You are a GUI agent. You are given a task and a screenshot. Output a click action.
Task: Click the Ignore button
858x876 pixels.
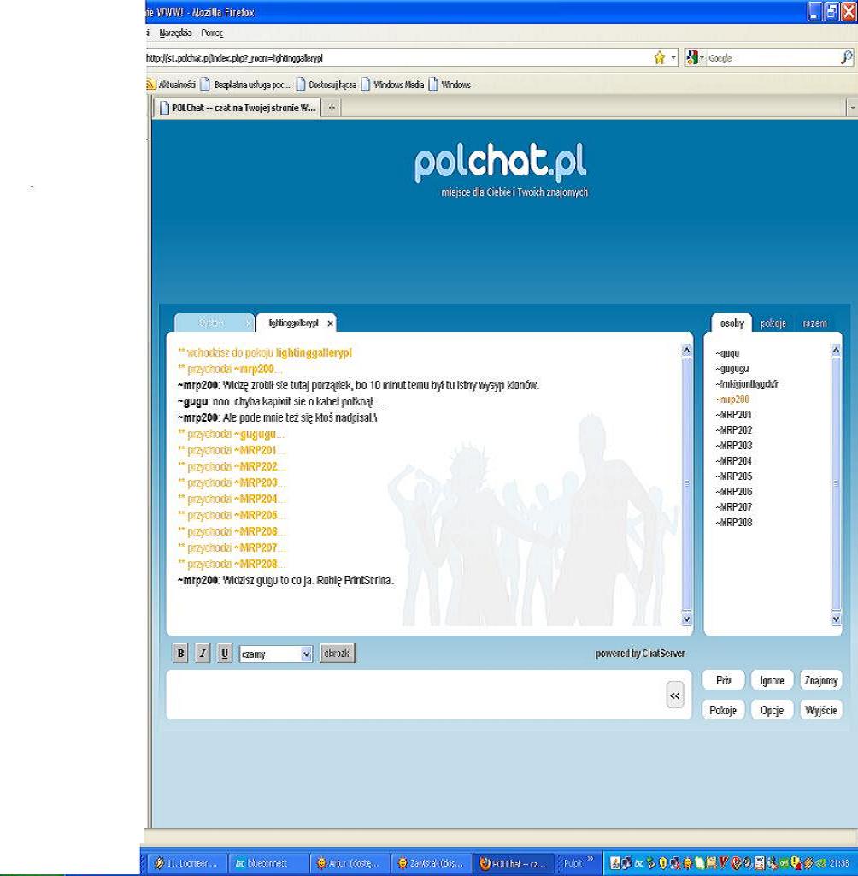(772, 680)
